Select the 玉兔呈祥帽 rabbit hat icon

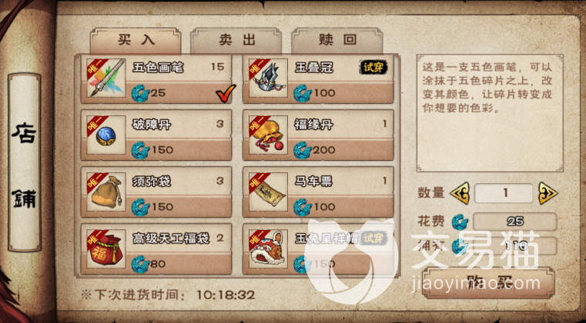[268, 249]
